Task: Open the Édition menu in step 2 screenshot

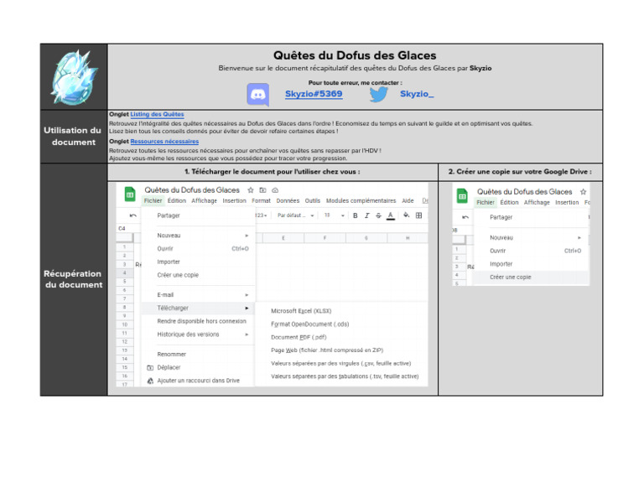Action: [x=509, y=202]
